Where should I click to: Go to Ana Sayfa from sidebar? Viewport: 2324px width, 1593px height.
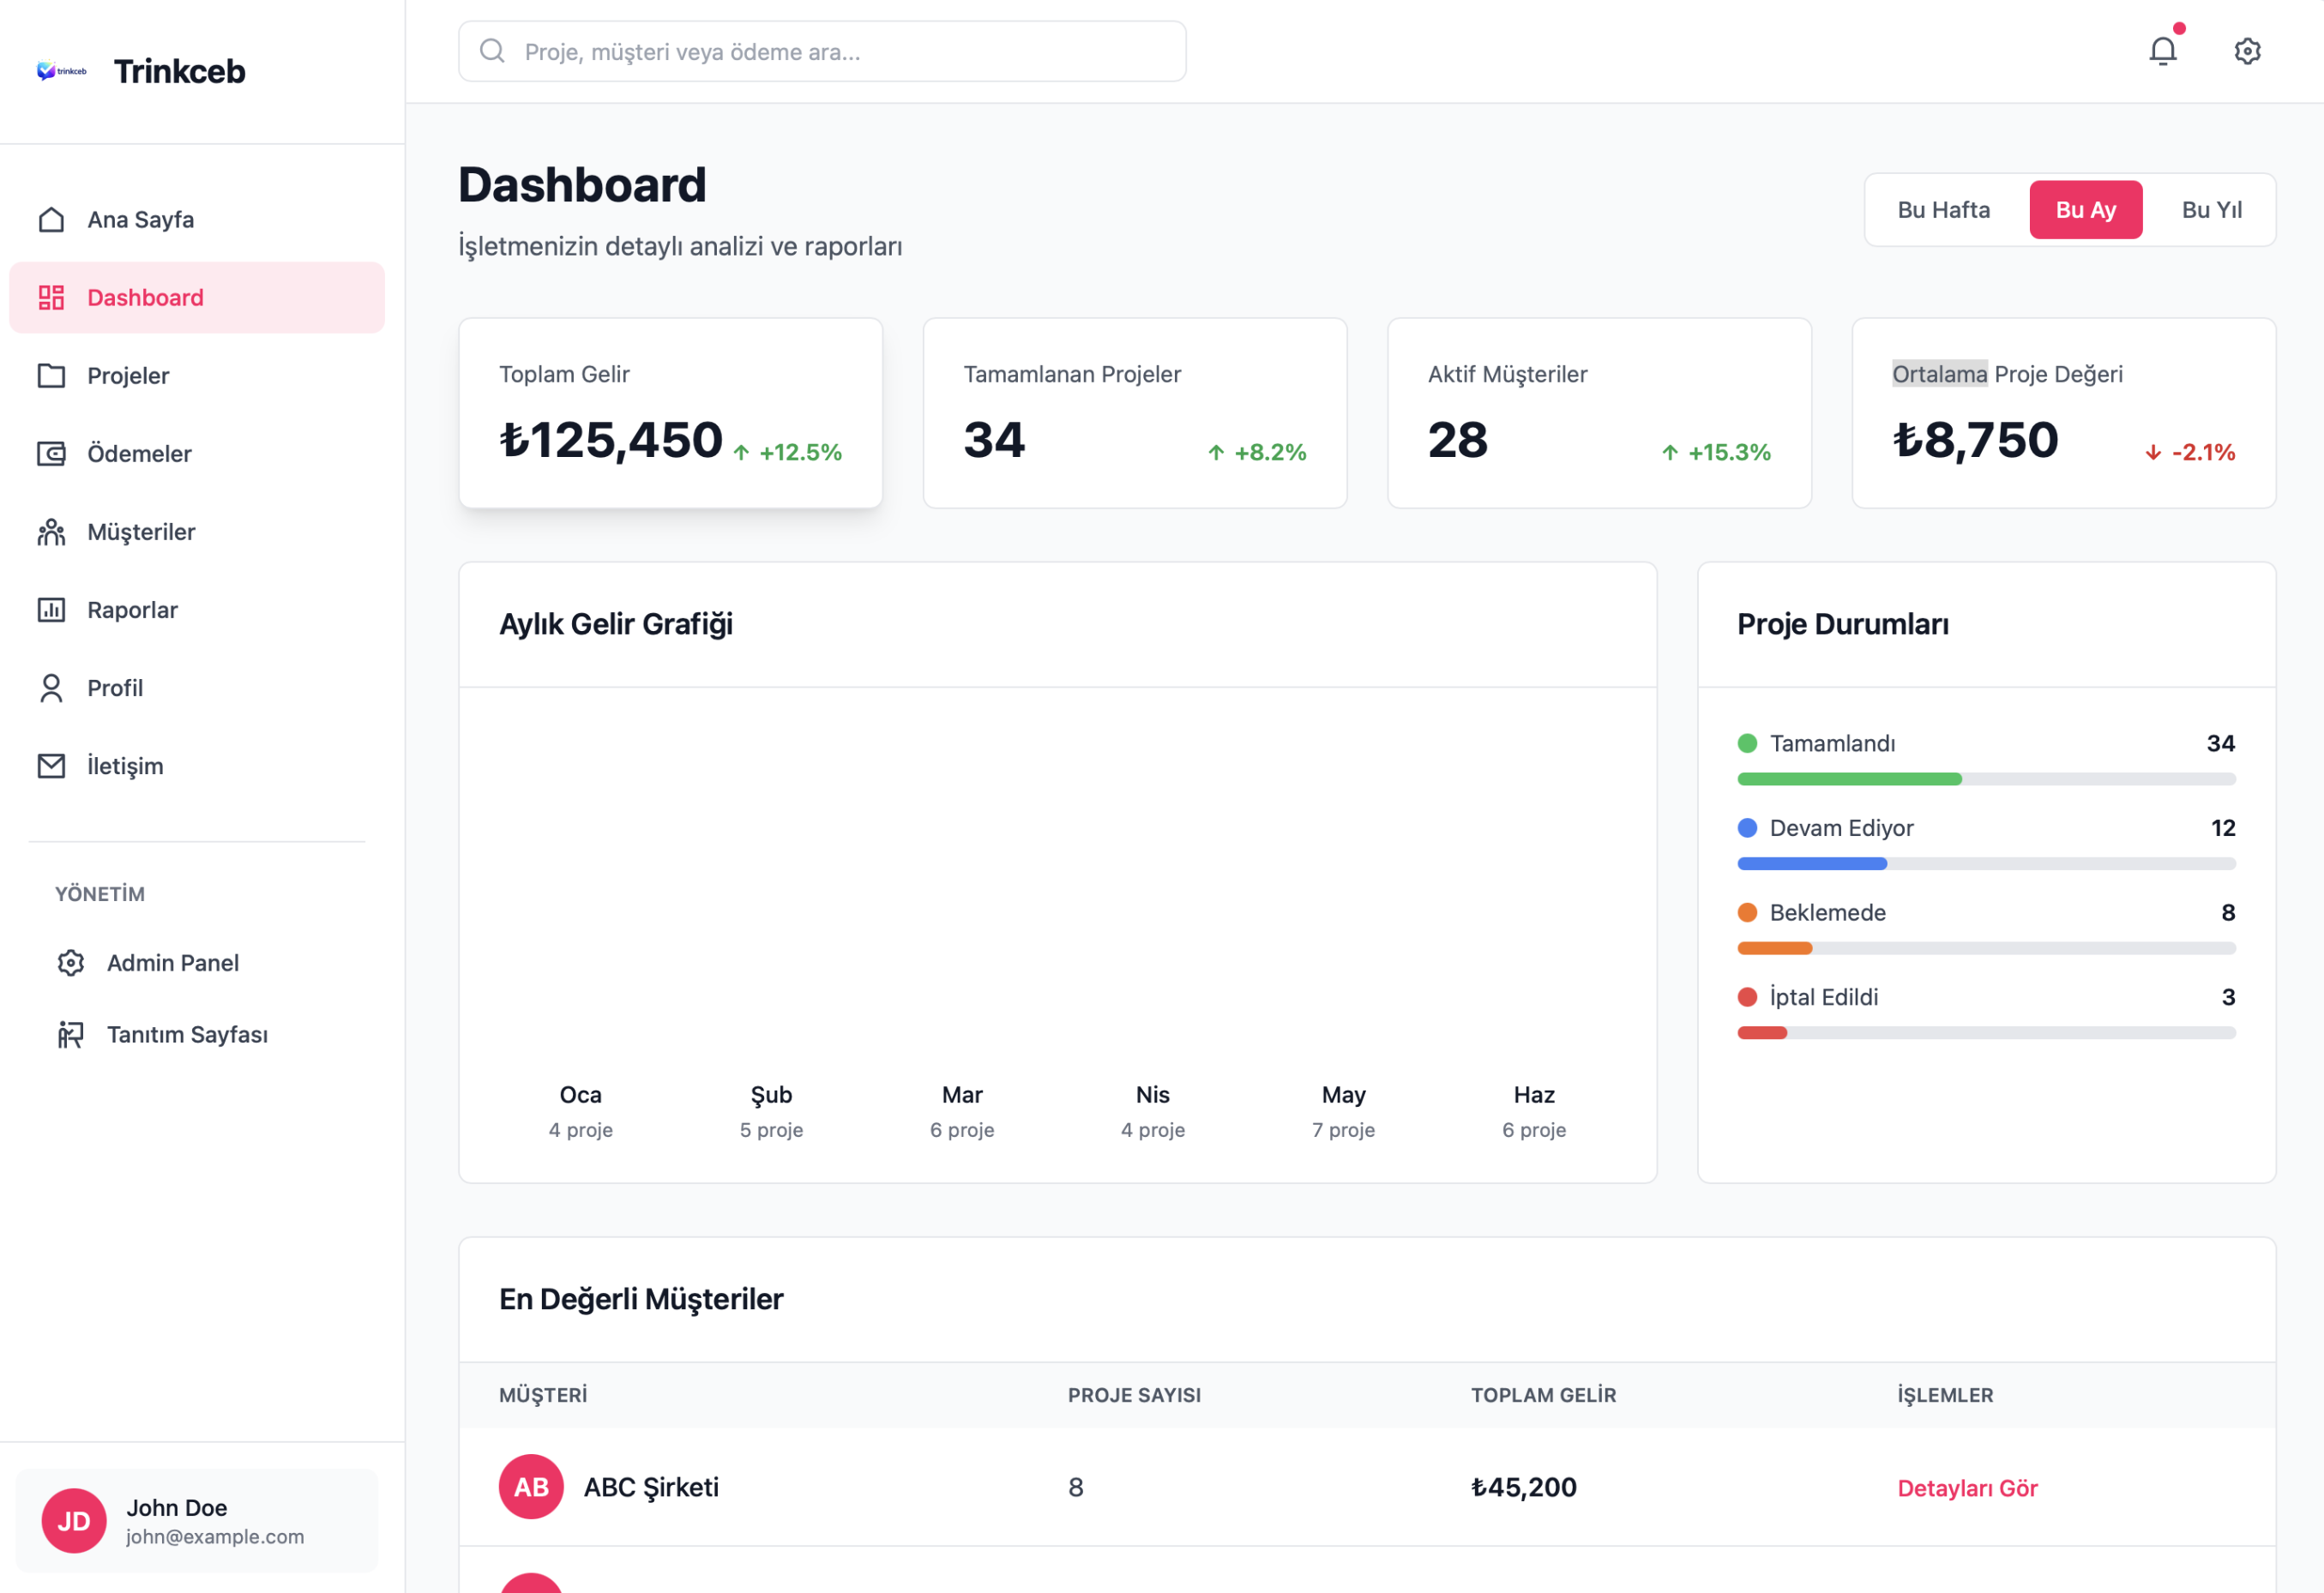(139, 219)
